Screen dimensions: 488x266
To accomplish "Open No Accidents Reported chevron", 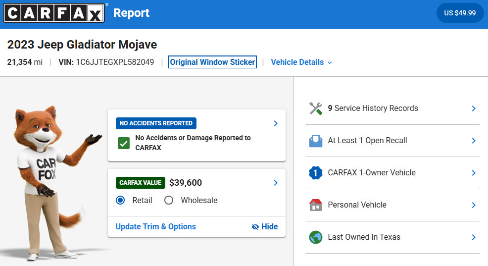I will tap(276, 123).
